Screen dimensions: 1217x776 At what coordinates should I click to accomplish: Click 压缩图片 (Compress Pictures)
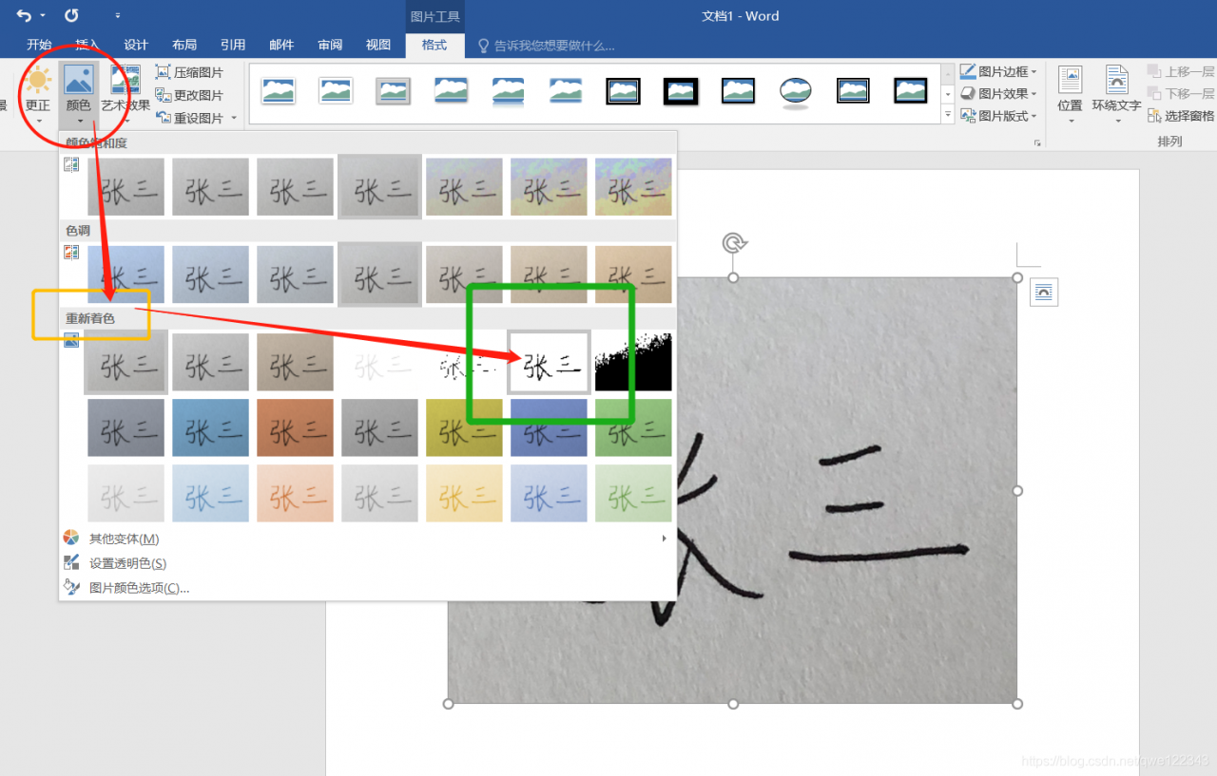(x=189, y=73)
